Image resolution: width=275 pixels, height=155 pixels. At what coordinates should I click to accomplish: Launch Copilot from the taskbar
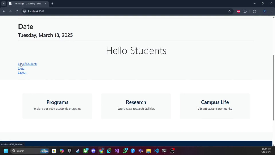[62, 151]
